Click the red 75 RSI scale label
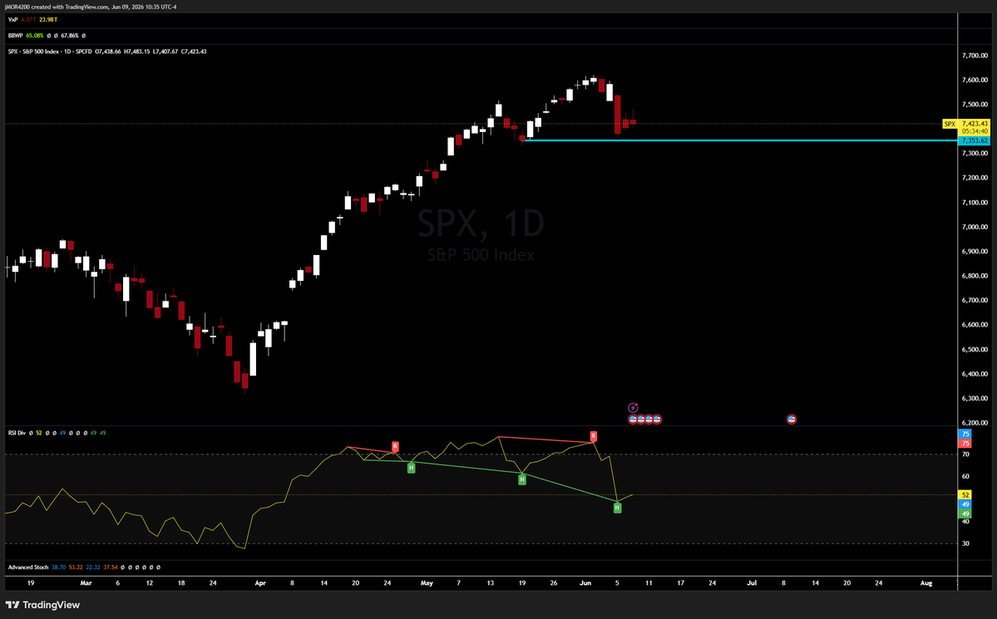997x619 pixels. [965, 444]
